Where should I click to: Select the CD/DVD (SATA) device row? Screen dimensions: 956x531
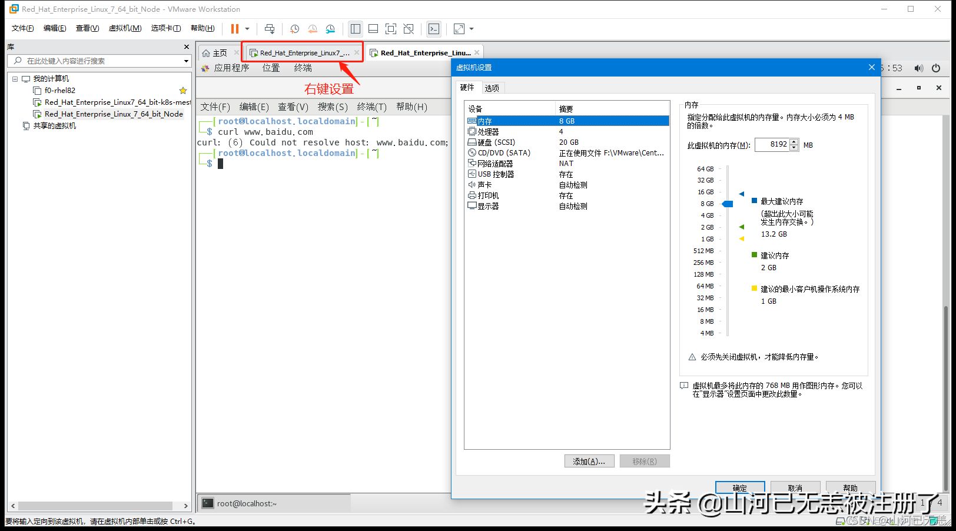pyautogui.click(x=567, y=153)
